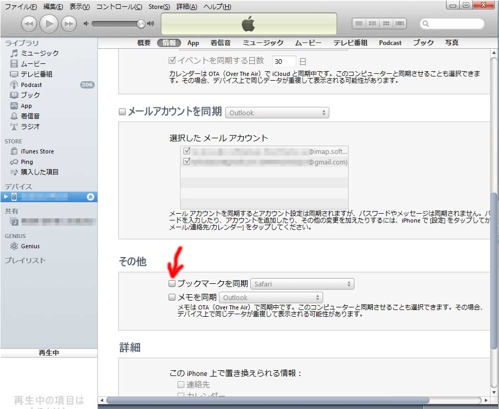499x409 pixels.
Task: Enable メールアカウントを同期 checkbox
Action: (122, 112)
